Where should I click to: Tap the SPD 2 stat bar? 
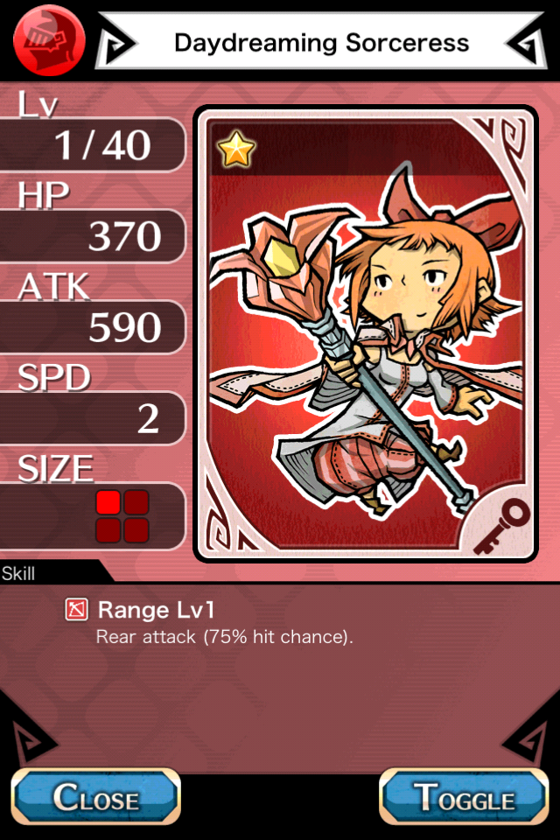(x=92, y=418)
